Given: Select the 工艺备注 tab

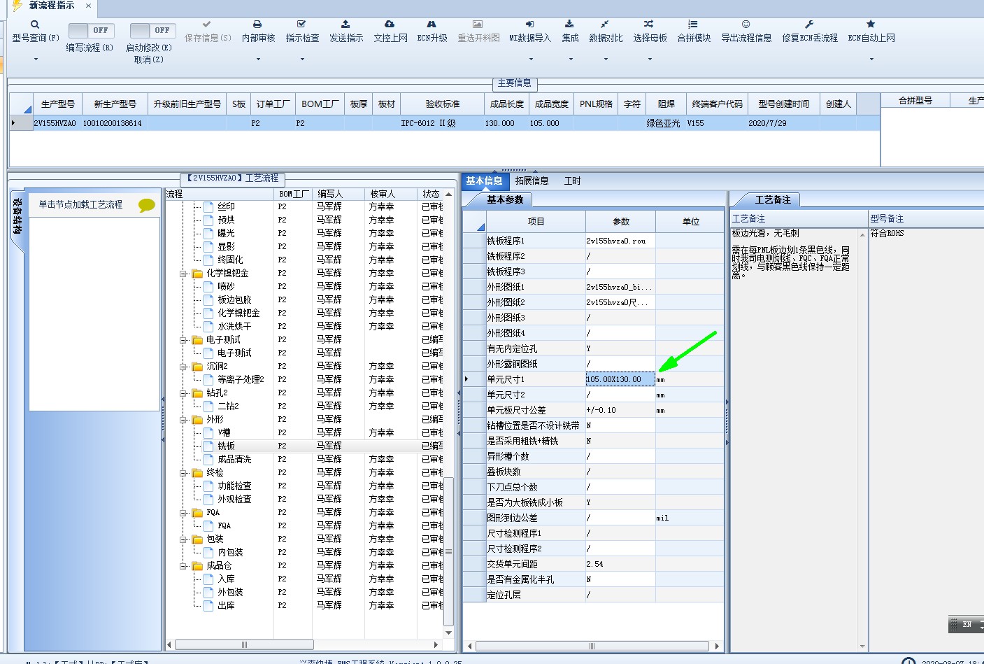Looking at the screenshot, I should click(773, 199).
